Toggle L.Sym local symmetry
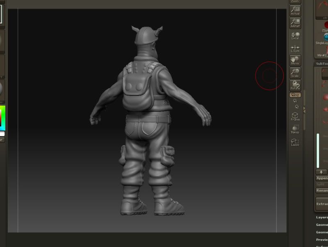The height and width of the screenshot is (247, 328). pyautogui.click(x=295, y=49)
